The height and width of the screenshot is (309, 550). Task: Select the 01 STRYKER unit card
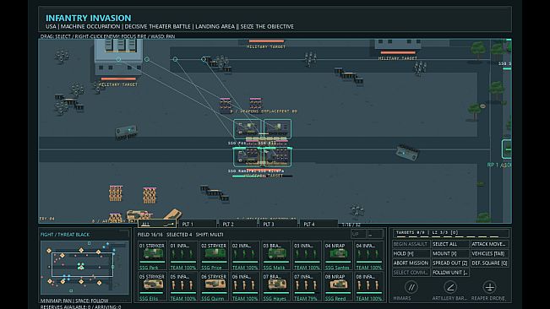[x=152, y=256]
